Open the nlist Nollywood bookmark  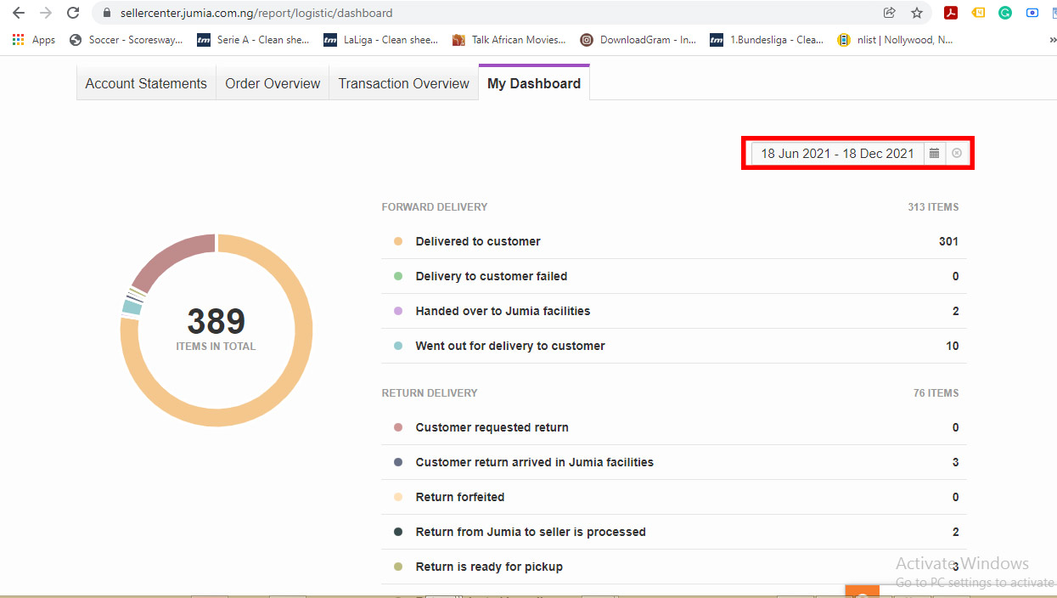tap(895, 40)
